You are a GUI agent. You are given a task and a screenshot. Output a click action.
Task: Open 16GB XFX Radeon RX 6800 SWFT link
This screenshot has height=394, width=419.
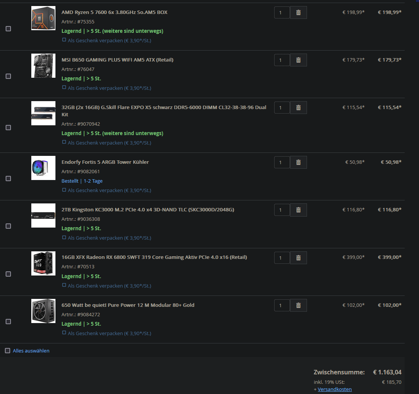pyautogui.click(x=154, y=257)
